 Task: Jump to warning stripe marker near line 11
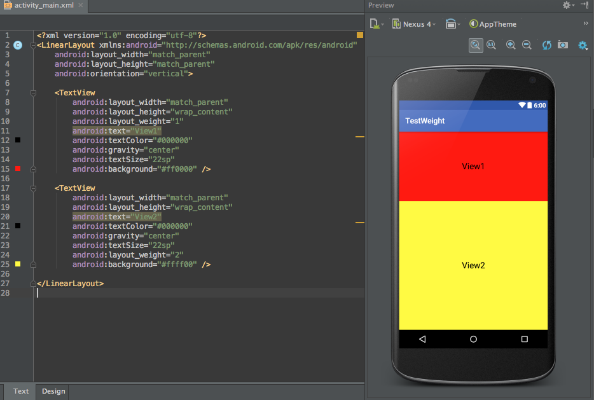pyautogui.click(x=360, y=136)
